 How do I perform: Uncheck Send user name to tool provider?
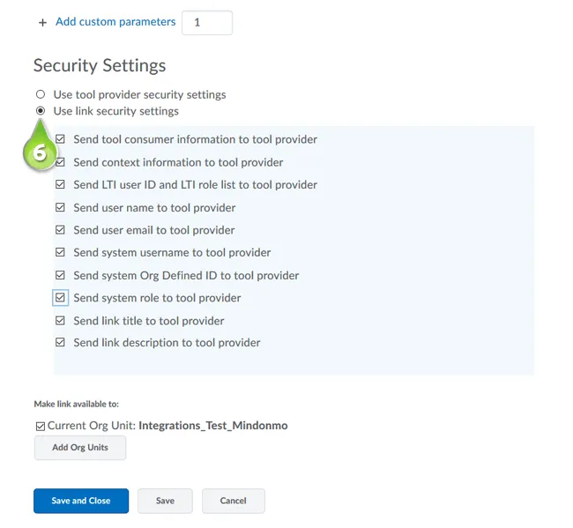tap(61, 208)
